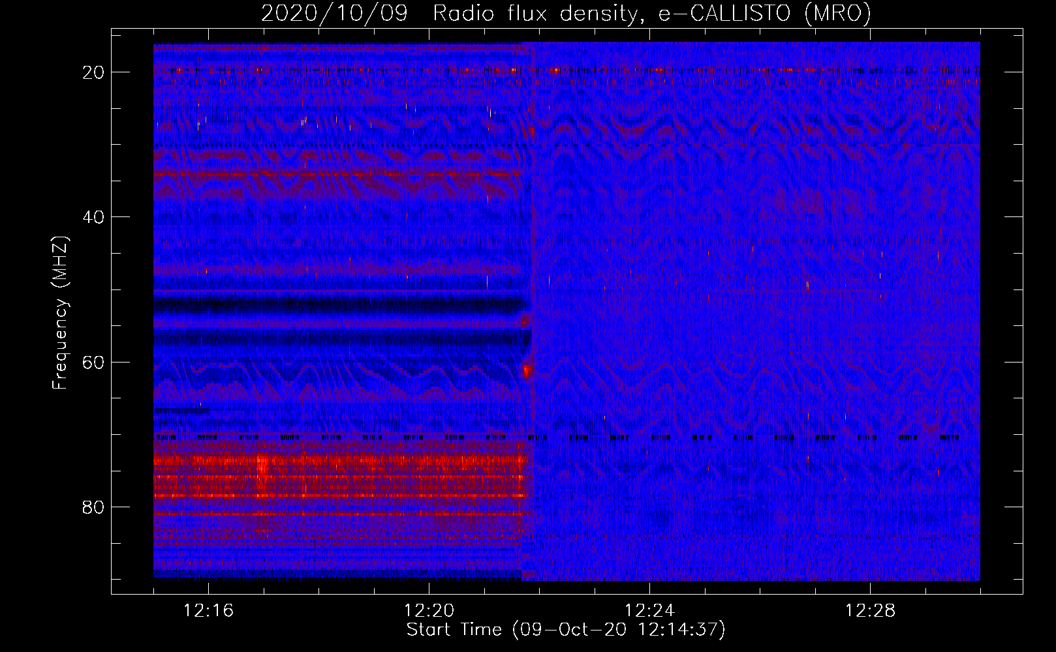Click the bright red burst near 60 MHz
The width and height of the screenshot is (1056, 652).
526,371
